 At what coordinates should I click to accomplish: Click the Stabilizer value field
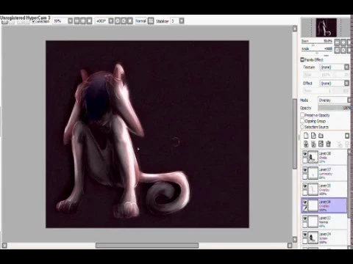pyautogui.click(x=174, y=21)
